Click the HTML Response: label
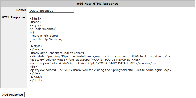Viewport: 196px width, 98px height. pyautogui.click(x=14, y=17)
